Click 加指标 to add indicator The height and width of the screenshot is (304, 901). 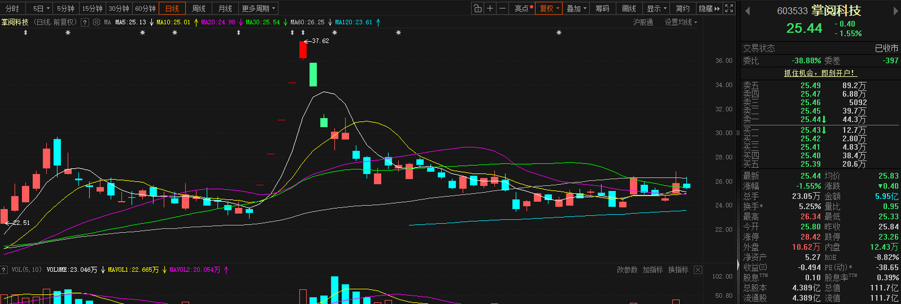pos(653,270)
